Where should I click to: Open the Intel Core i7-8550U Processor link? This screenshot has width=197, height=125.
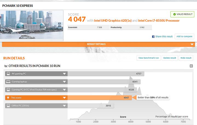pyautogui.click(x=159, y=20)
